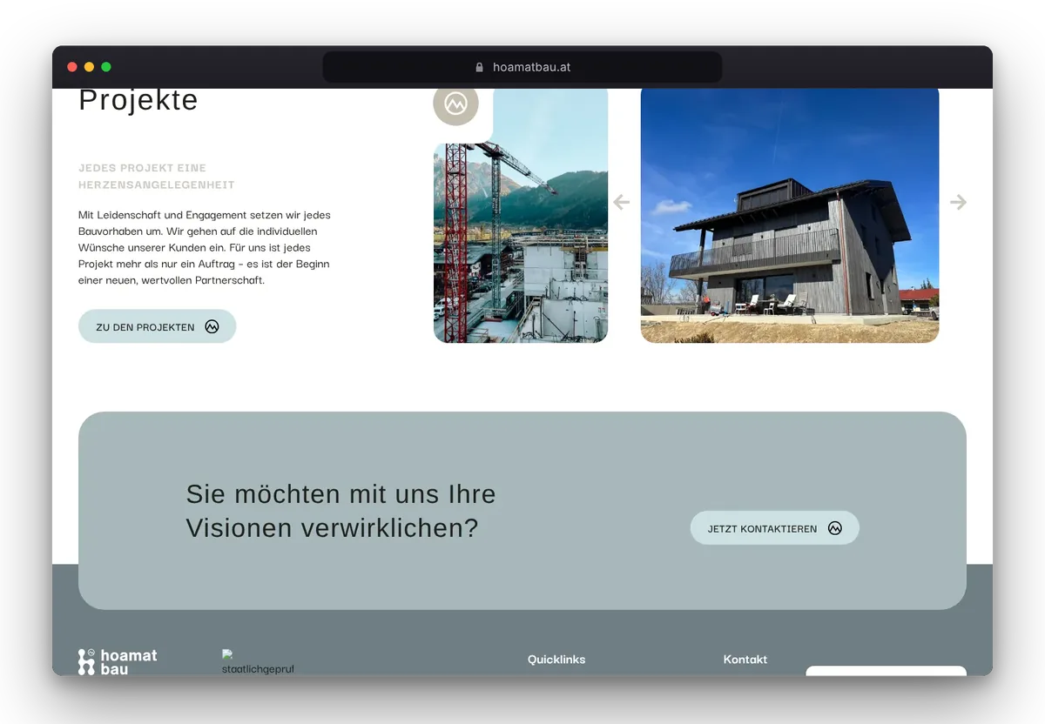The height and width of the screenshot is (724, 1045).
Task: Advance carousel with right arrow
Action: click(958, 203)
